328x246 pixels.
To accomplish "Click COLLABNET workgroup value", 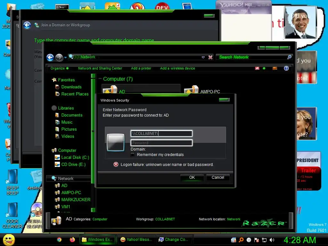I will (165, 219).
